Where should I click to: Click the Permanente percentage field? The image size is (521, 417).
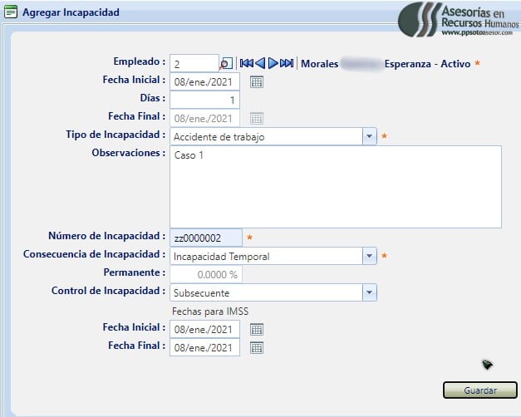point(204,274)
